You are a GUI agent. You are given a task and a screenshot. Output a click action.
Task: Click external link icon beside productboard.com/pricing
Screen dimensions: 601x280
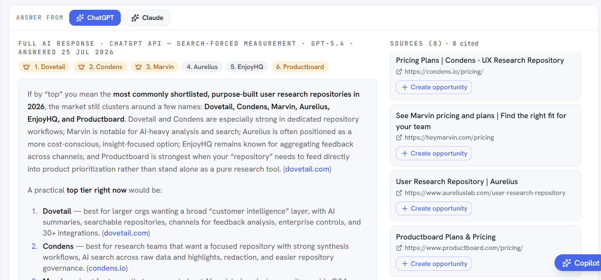[x=399, y=248]
